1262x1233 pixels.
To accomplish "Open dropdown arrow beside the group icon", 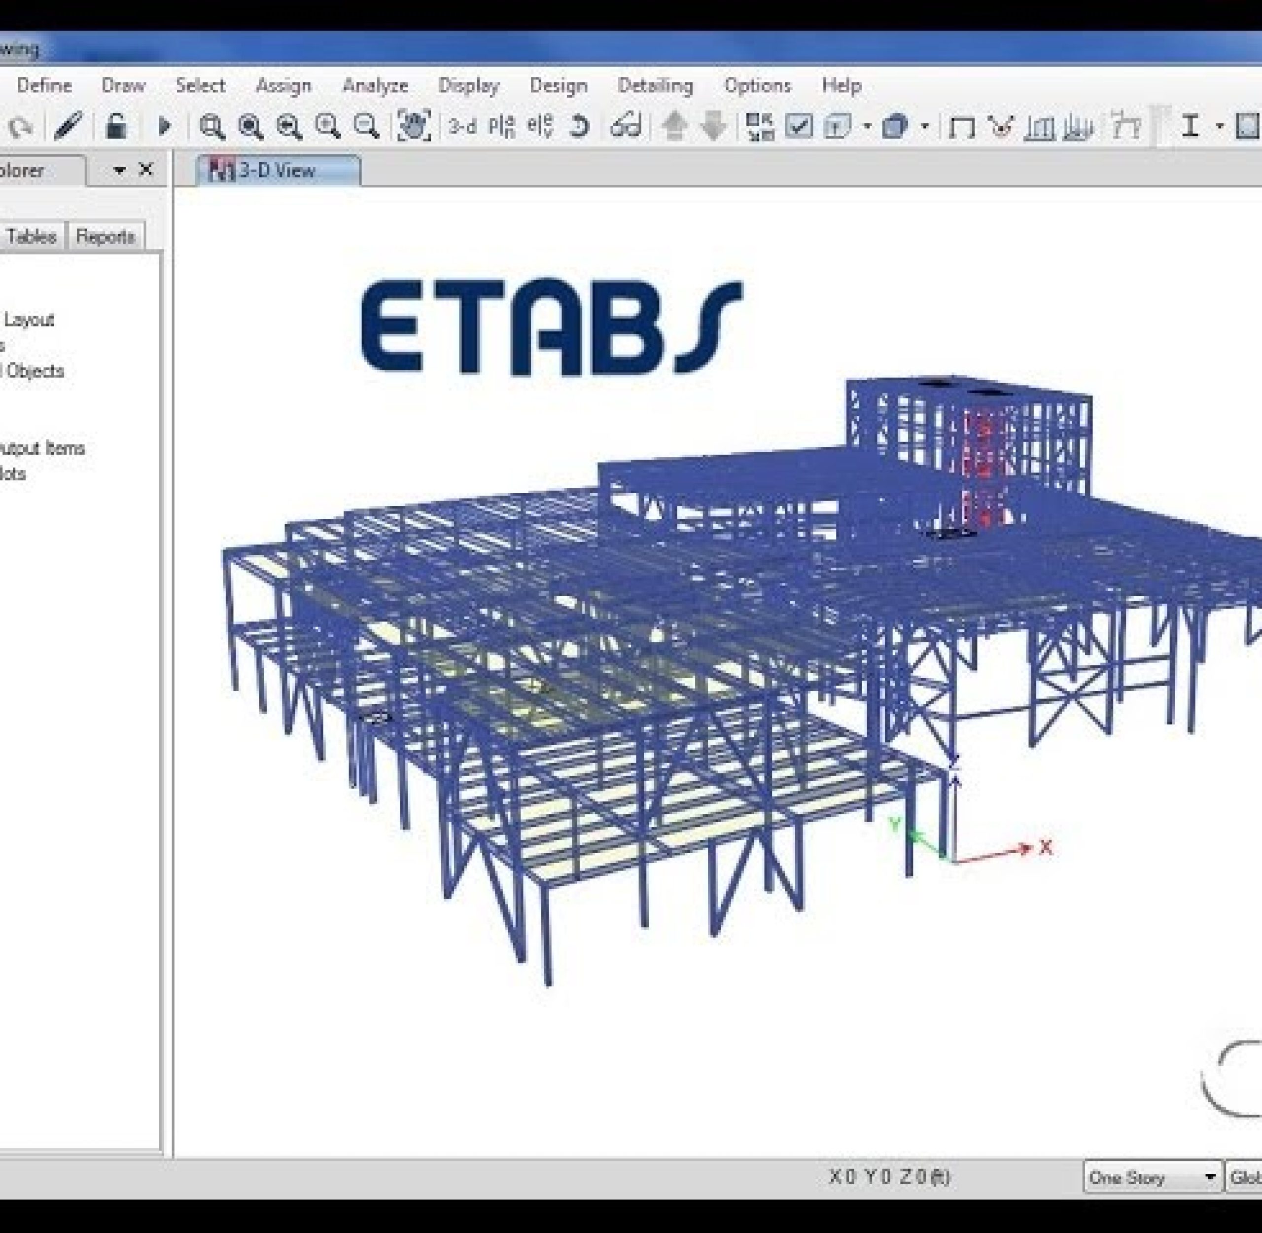I will coord(867,126).
